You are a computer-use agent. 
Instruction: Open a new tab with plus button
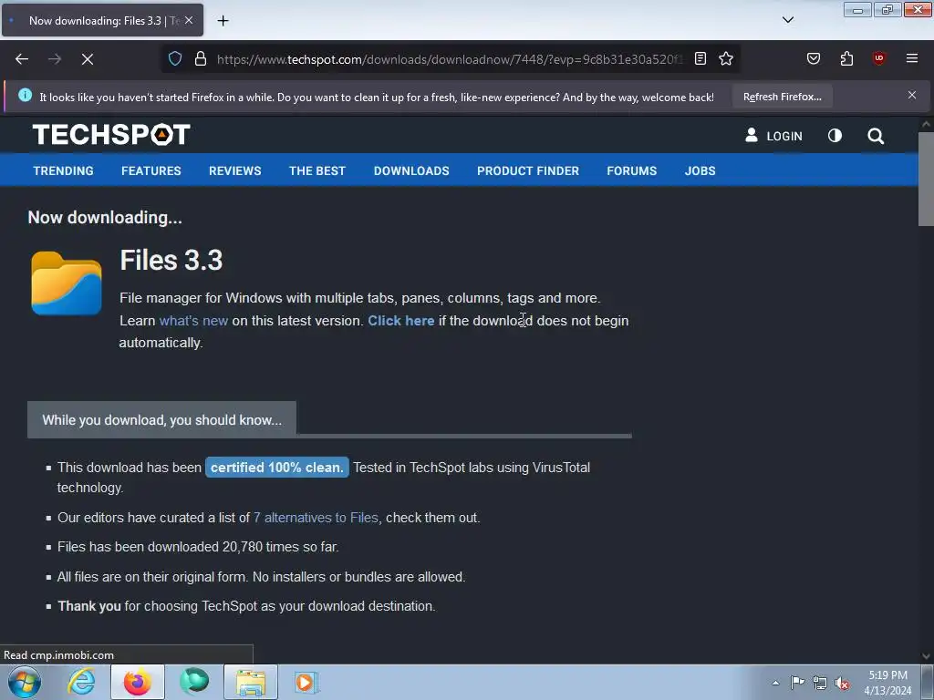coord(223,21)
